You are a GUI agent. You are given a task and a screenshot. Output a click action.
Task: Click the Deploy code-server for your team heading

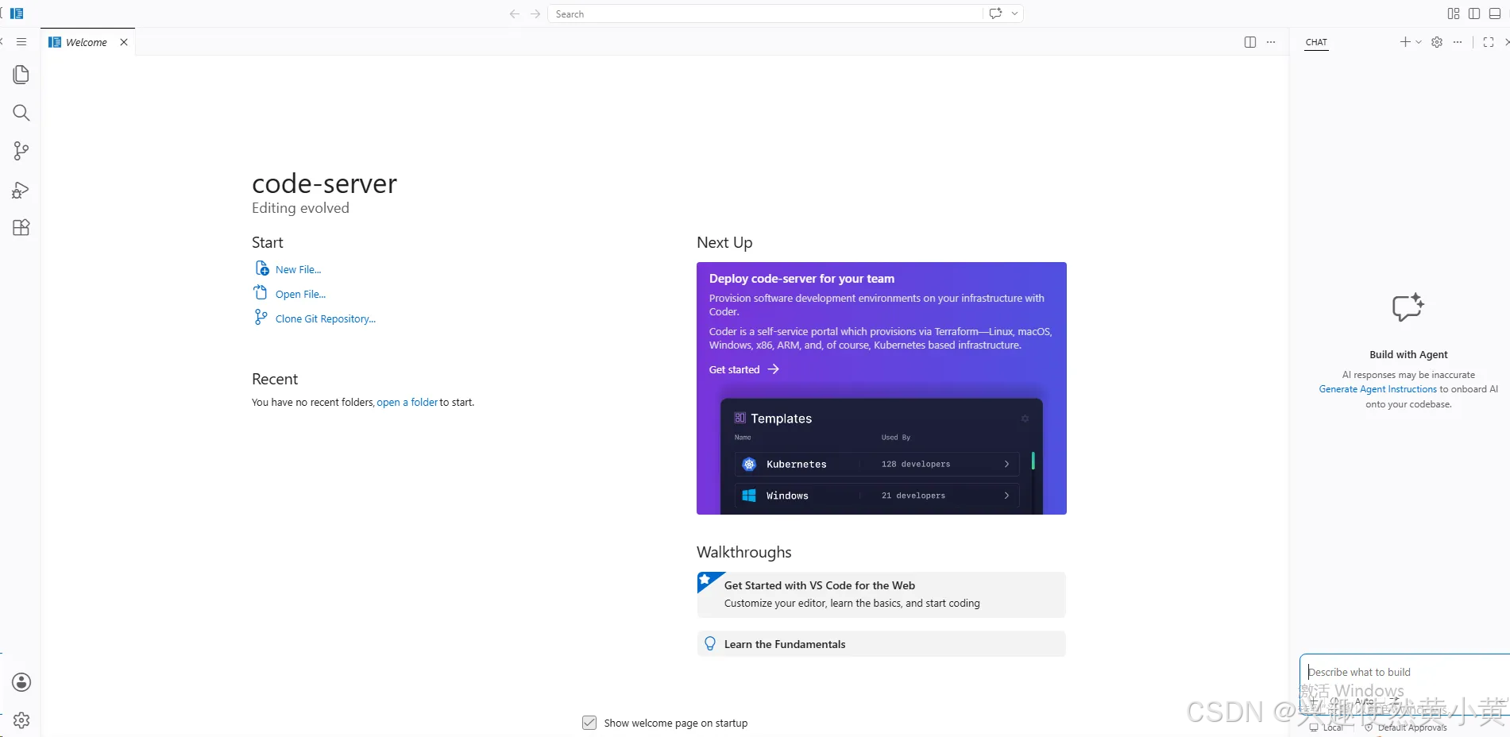[x=801, y=279]
